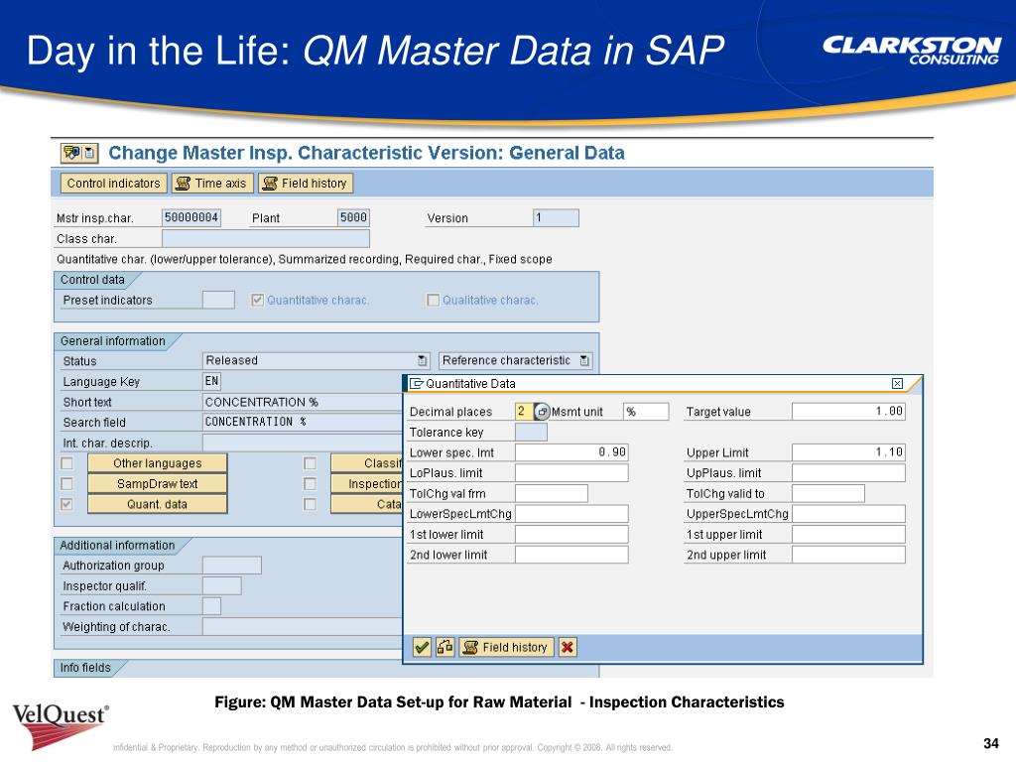The image size is (1016, 762).
Task: Click the Mstr insp.char. field 50000004
Action: click(x=191, y=217)
